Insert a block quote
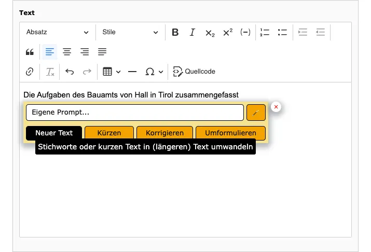Screen dimensions: 371x252 point(30,52)
